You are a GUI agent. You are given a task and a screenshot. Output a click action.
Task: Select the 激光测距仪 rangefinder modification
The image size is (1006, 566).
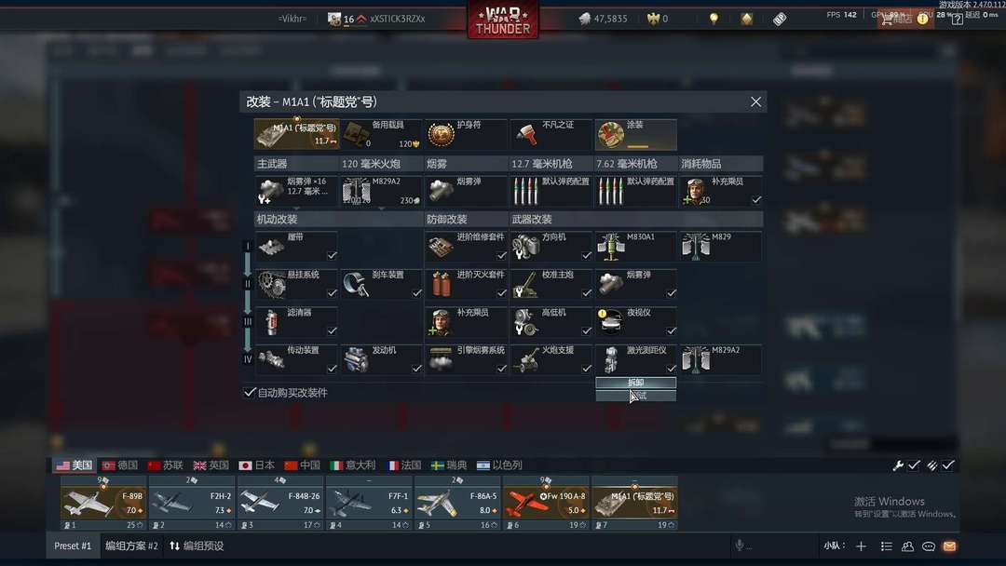[x=635, y=359]
